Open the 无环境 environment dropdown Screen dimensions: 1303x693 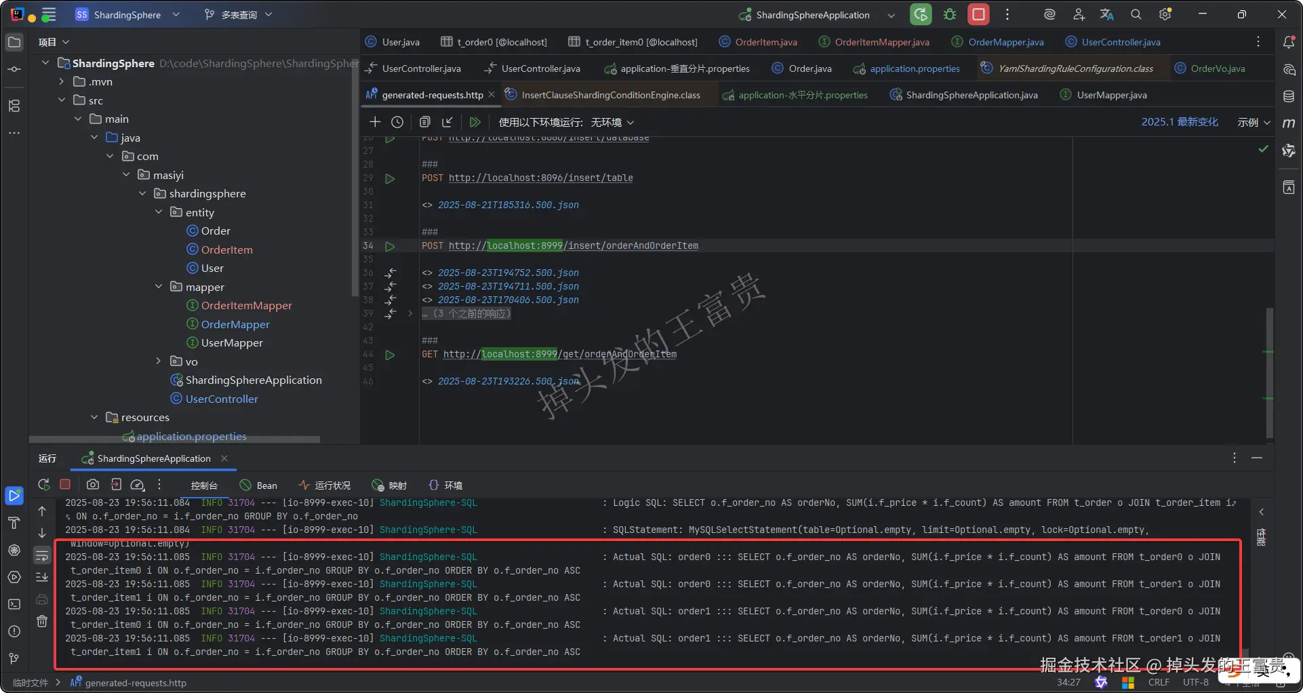pyautogui.click(x=612, y=122)
